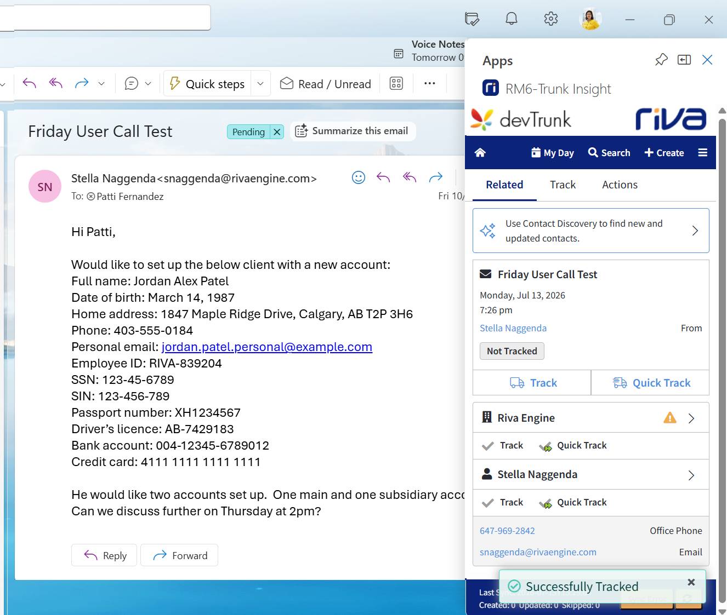
Task: Pin the Apps pane
Action: pyautogui.click(x=661, y=60)
